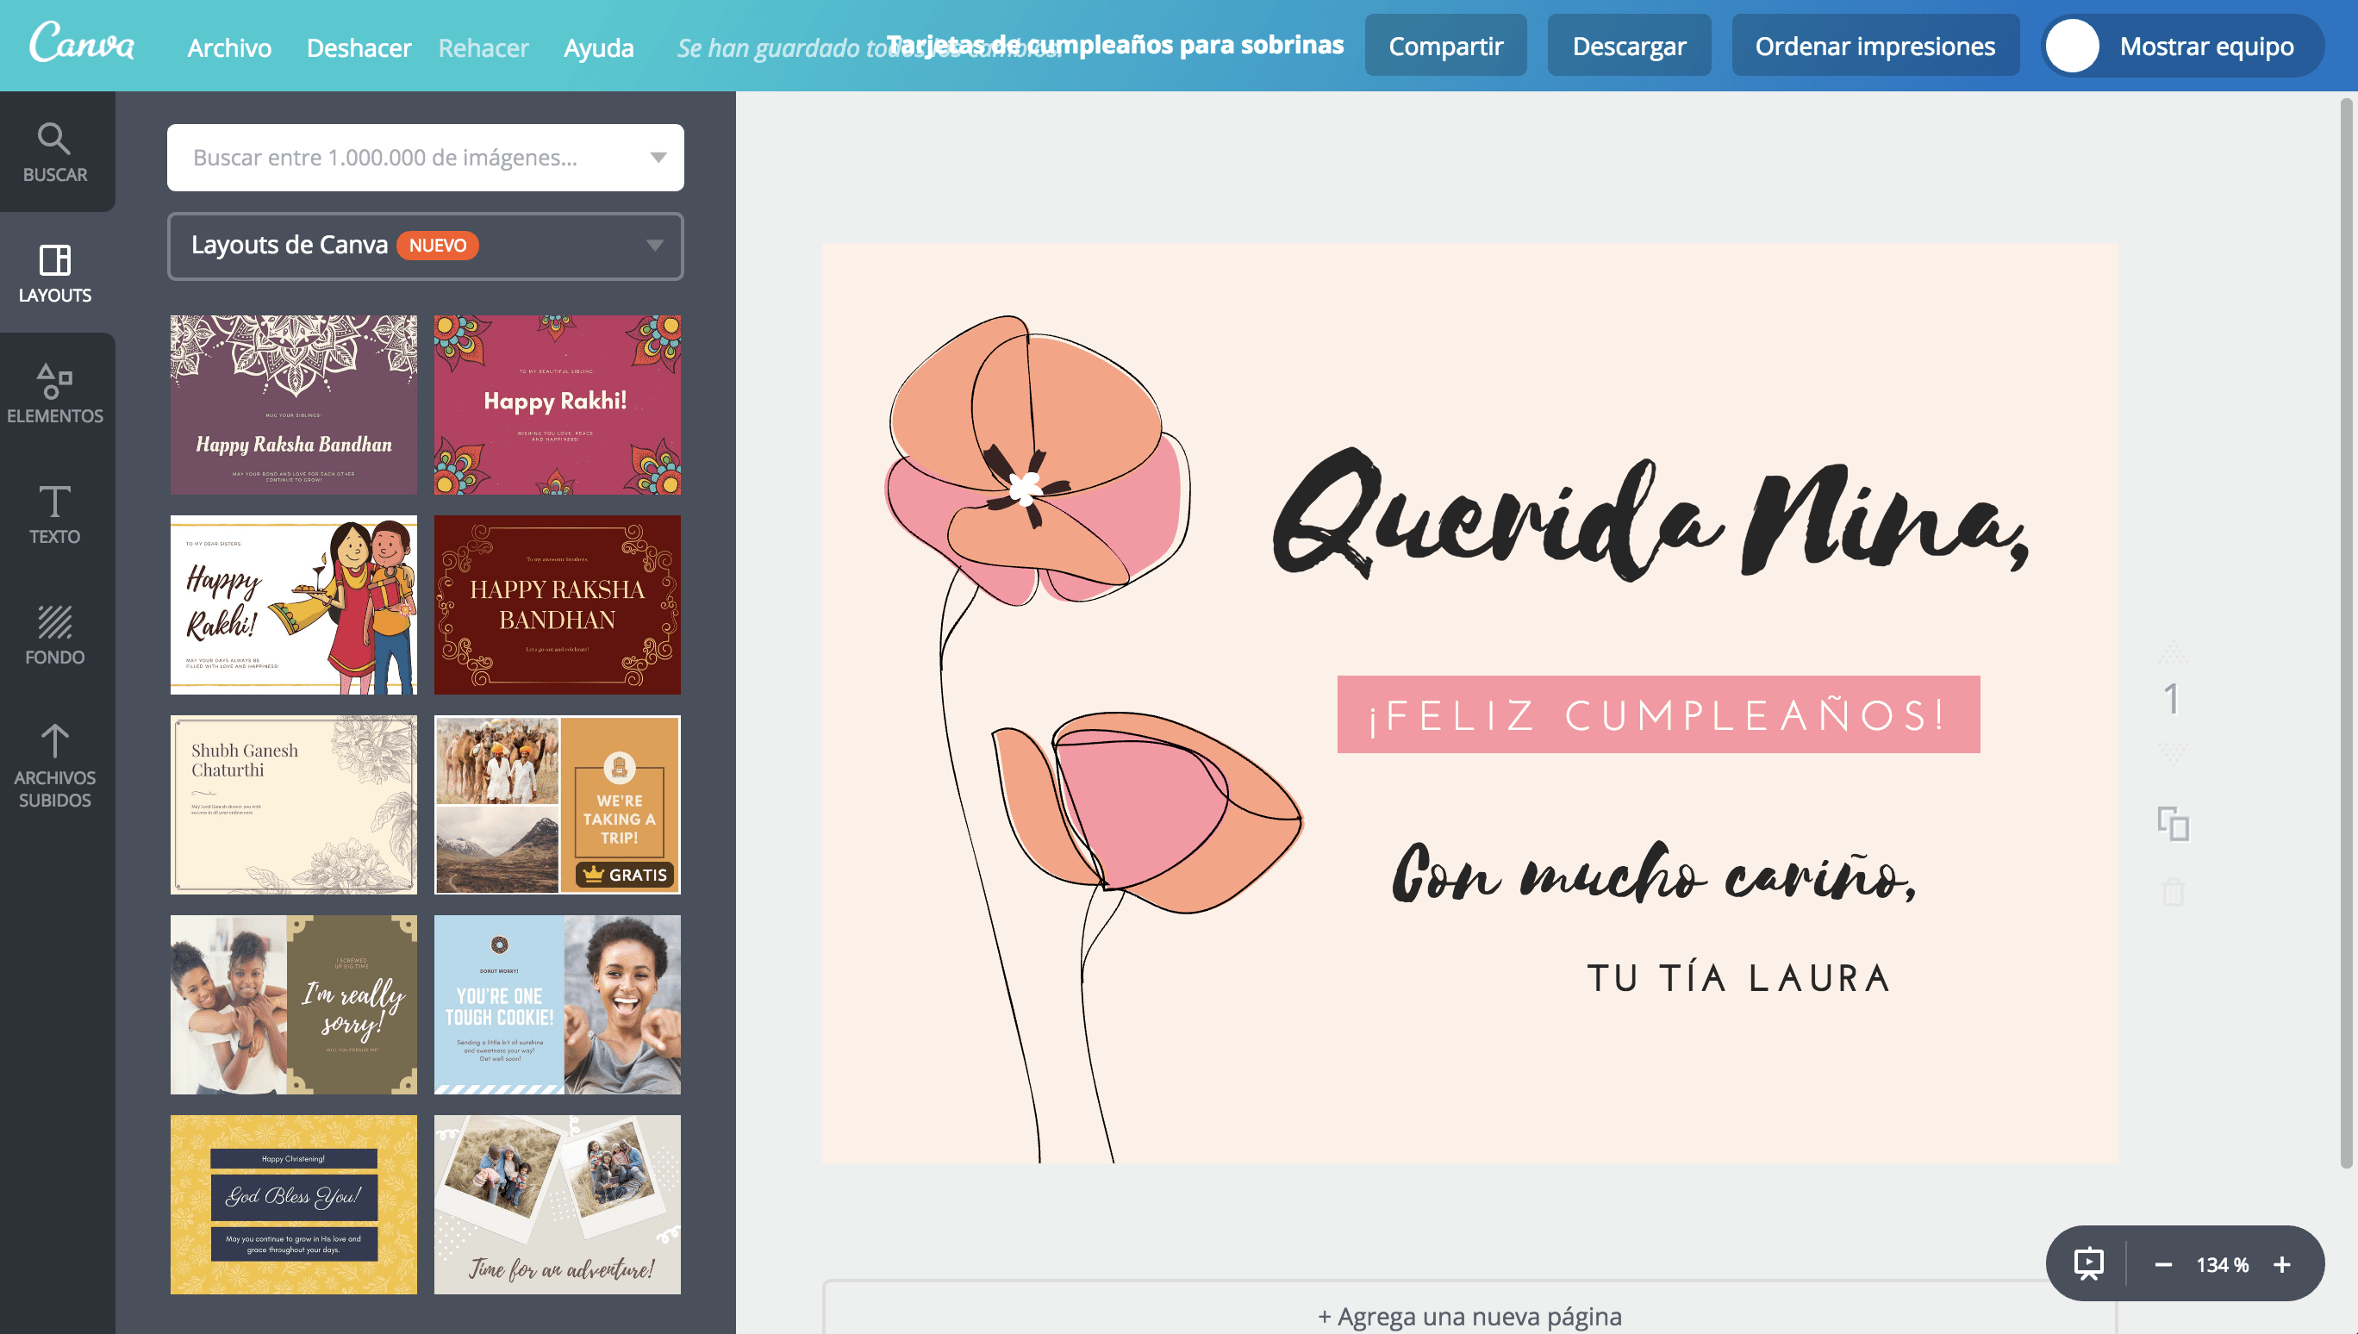Start presentation mode from the zoom bar
The image size is (2358, 1334).
[x=2088, y=1264]
